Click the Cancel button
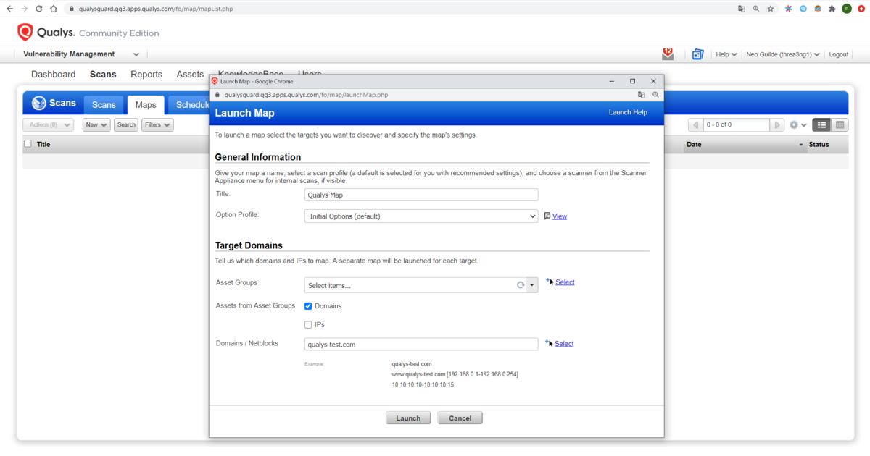 coord(460,418)
